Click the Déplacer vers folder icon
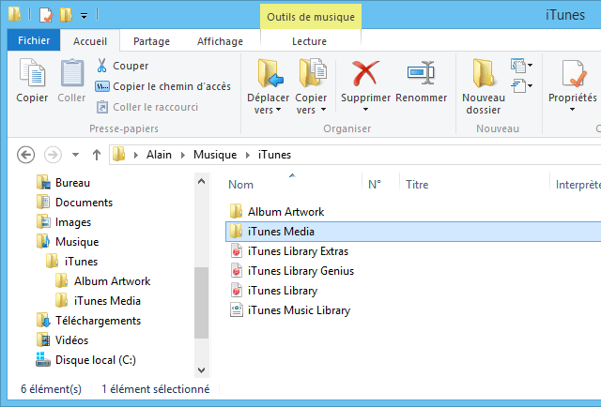The width and height of the screenshot is (601, 407). coord(270,73)
